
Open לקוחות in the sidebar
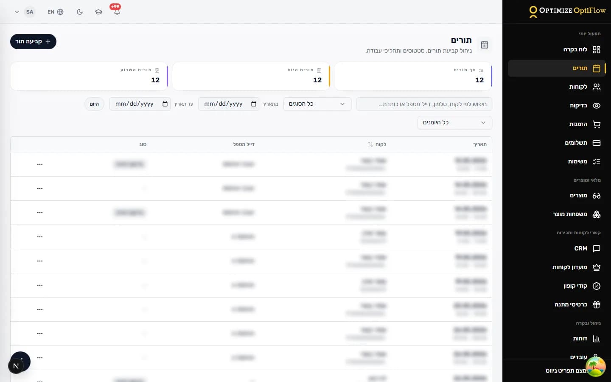[557, 87]
